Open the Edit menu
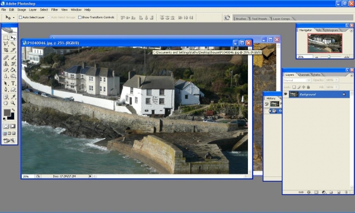The height and width of the screenshot is (213, 355). [x=12, y=9]
